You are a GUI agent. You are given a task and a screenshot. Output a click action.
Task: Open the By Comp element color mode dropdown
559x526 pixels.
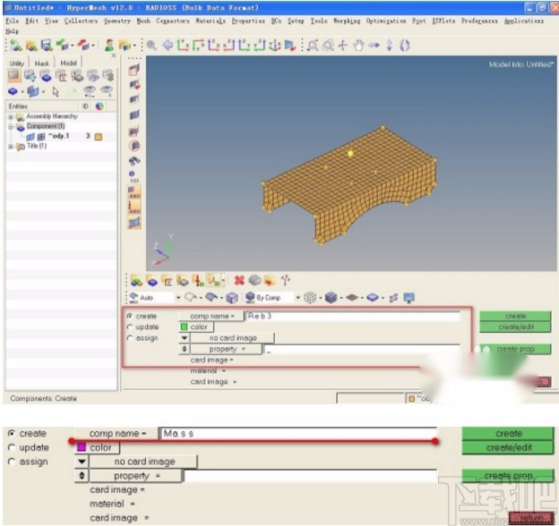pyautogui.click(x=297, y=298)
